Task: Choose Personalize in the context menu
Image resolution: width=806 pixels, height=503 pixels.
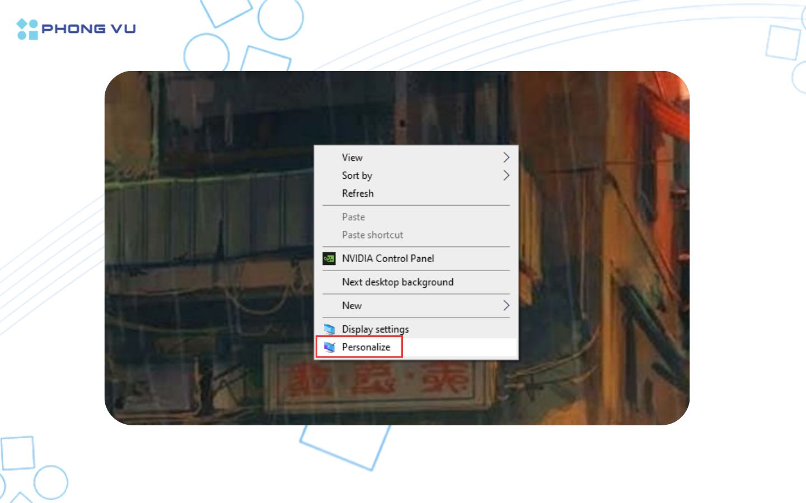Action: tap(366, 347)
